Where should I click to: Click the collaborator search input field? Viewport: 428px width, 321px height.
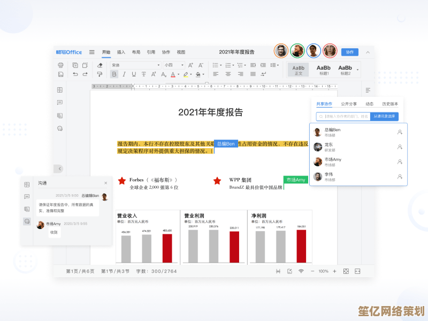pos(343,116)
